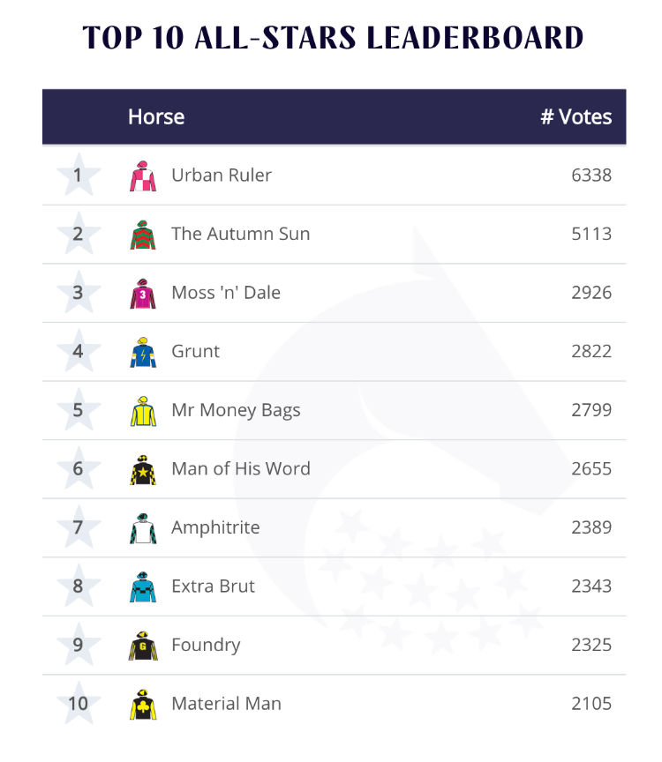Click Urban Ruler's pink checkered jockey silk

click(x=143, y=176)
